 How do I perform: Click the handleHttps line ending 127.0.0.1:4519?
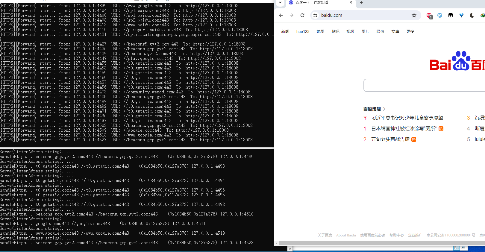[x=112, y=233]
